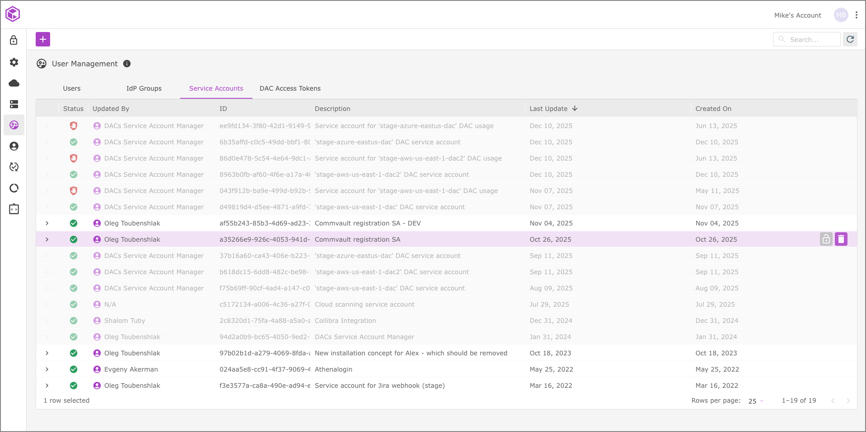Open the Rows per page dropdown
The height and width of the screenshot is (432, 866).
tap(756, 401)
